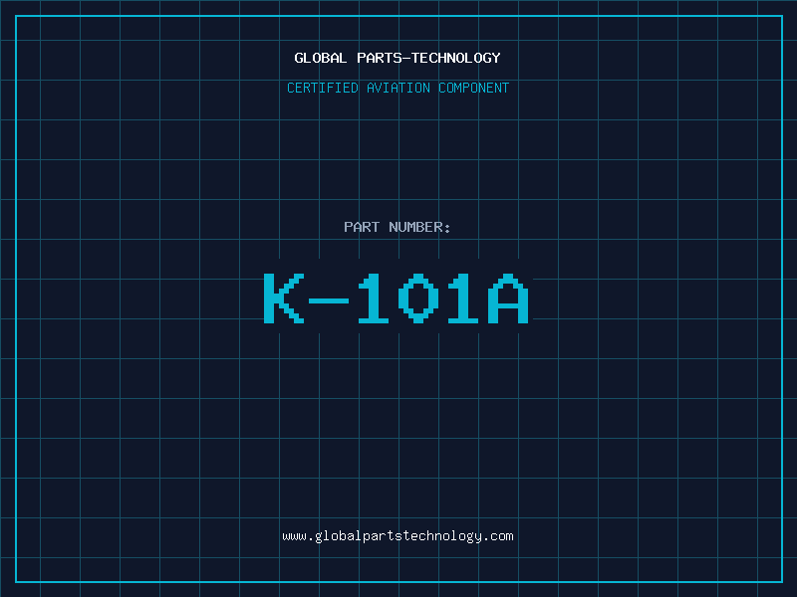Click the large K-101A part number
This screenshot has height=597, width=797.
pyautogui.click(x=397, y=298)
